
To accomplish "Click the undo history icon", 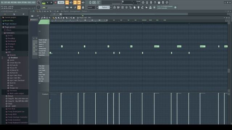I will click(143, 3).
